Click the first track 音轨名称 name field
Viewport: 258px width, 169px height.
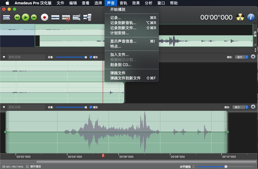(x=26, y=57)
